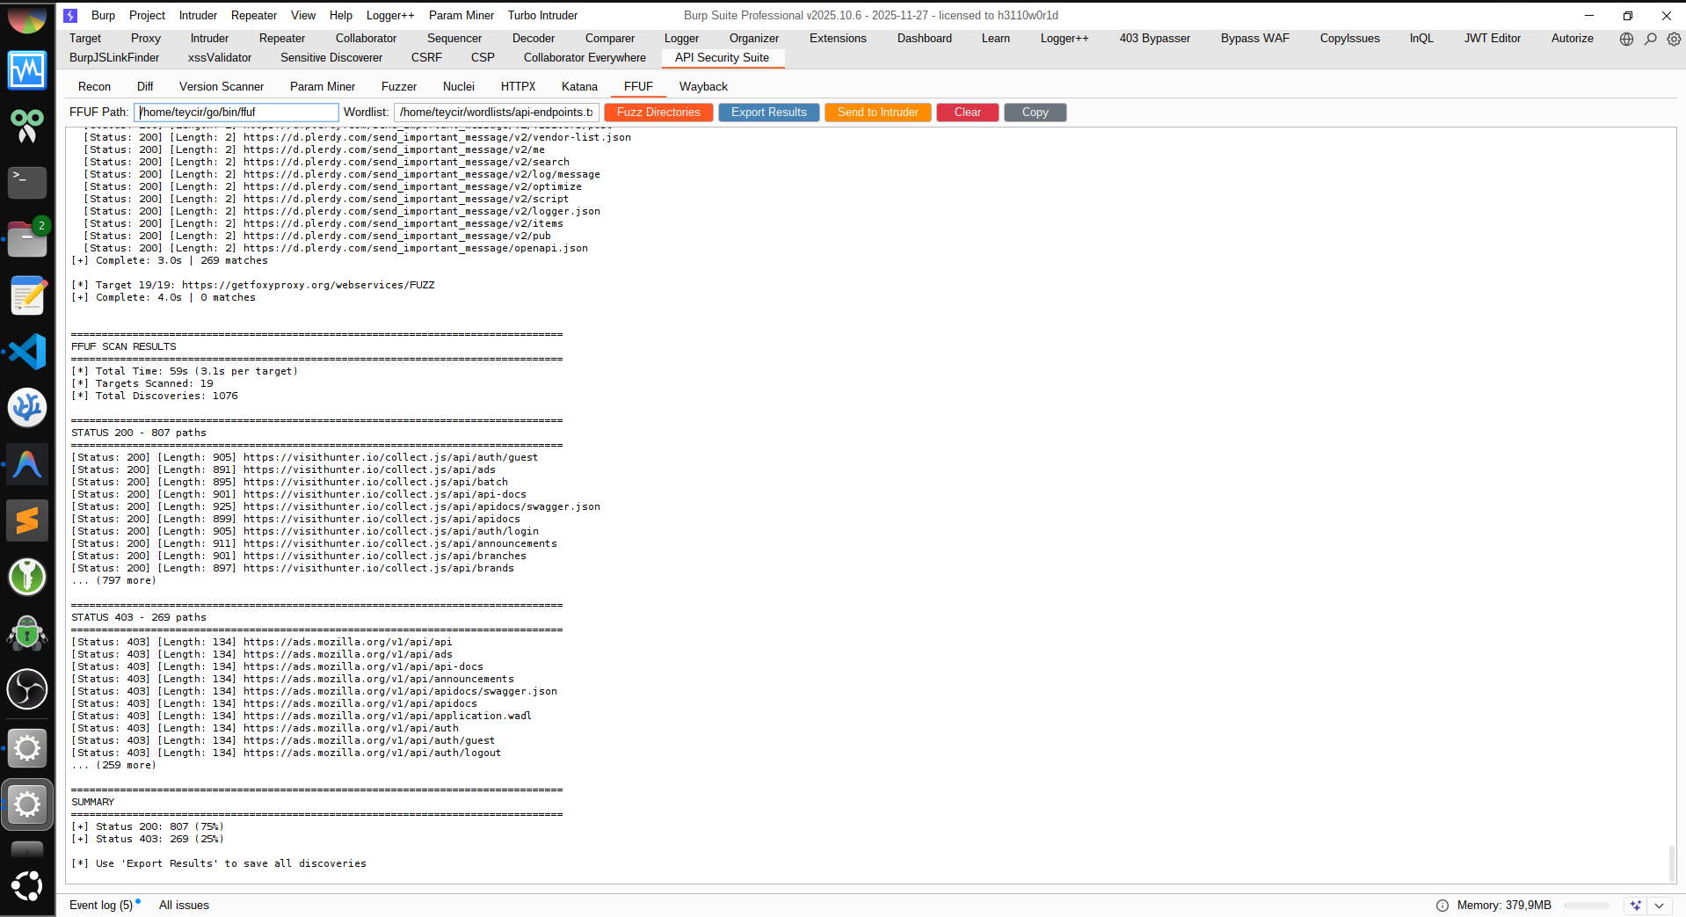Select the Nuclei sub-tab
The height and width of the screenshot is (917, 1686).
pyautogui.click(x=459, y=86)
